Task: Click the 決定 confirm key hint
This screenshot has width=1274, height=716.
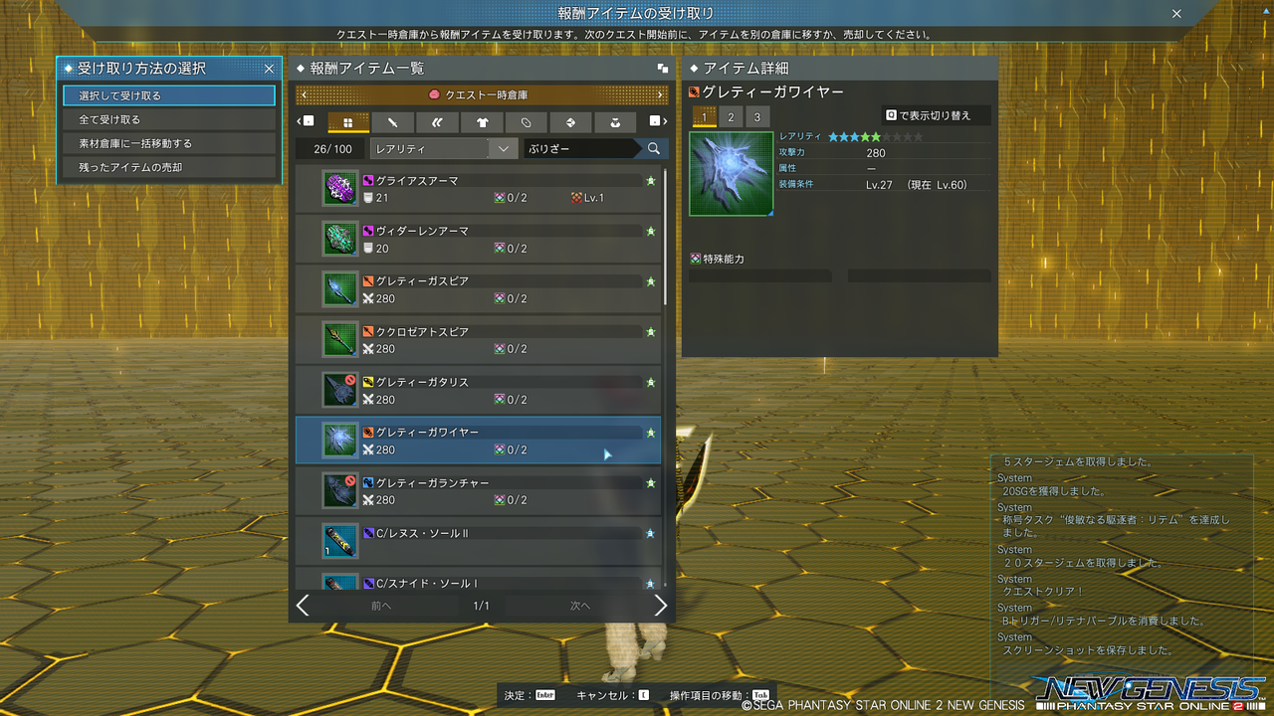Action: pos(530,694)
